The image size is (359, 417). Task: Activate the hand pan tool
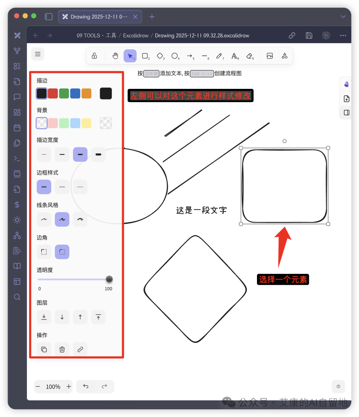pyautogui.click(x=115, y=56)
